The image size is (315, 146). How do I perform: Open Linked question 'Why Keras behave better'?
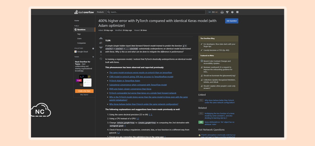pyautogui.click(x=219, y=101)
